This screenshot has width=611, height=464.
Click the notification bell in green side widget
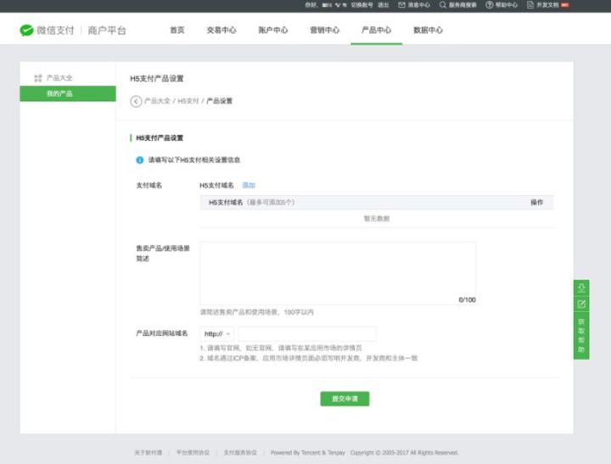[581, 288]
